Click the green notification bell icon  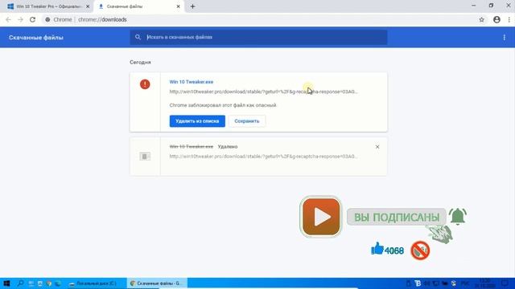tap(458, 216)
